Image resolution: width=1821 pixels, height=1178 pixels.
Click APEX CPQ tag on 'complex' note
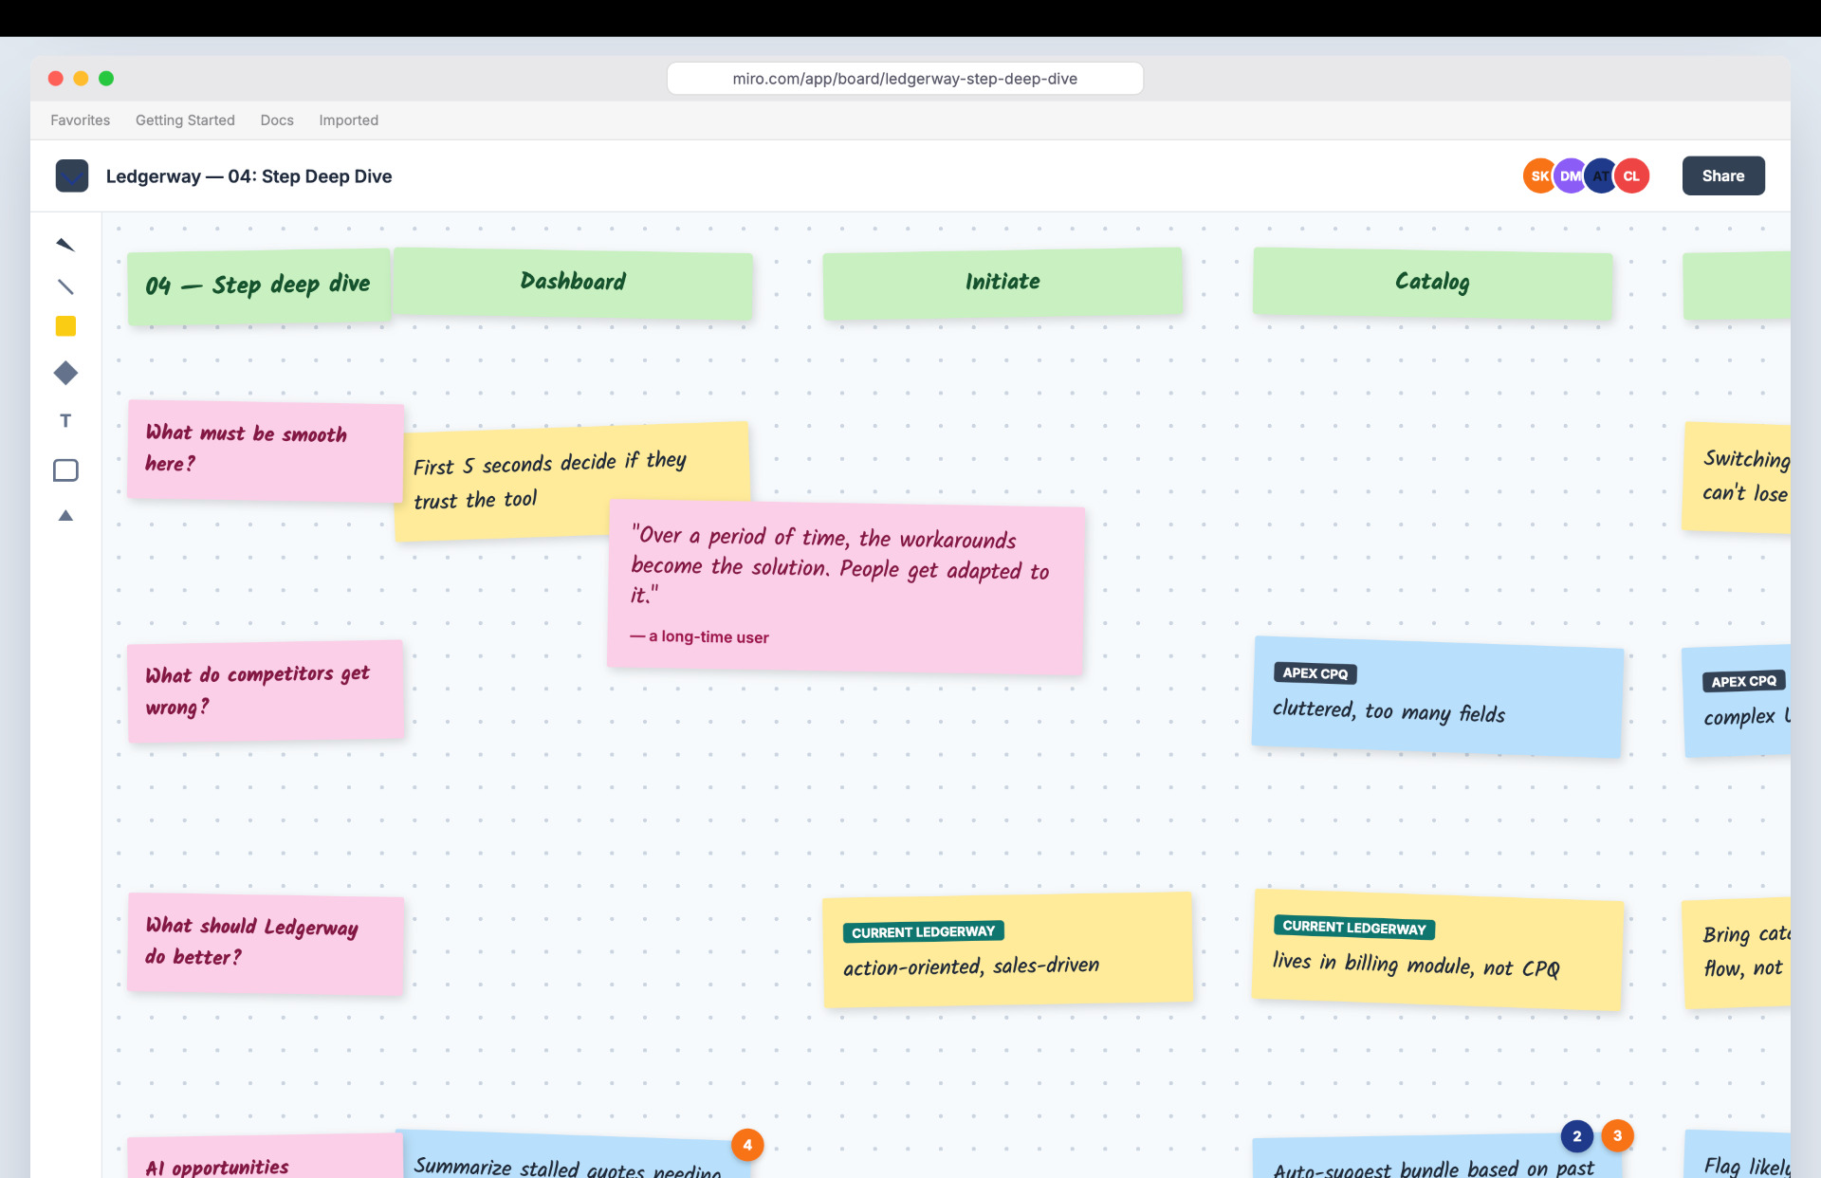(1743, 681)
